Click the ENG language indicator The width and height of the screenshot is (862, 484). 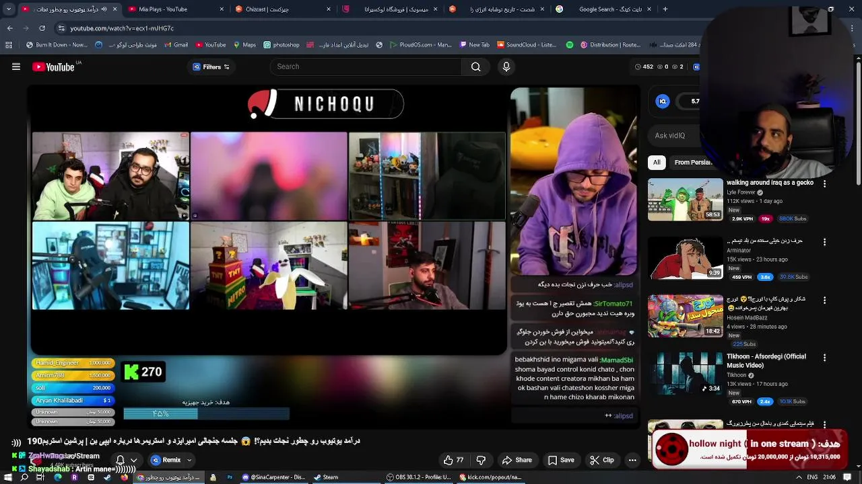point(812,477)
